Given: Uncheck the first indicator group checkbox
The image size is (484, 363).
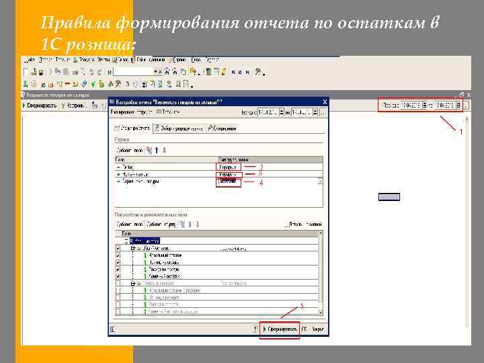Looking at the screenshot, I should 118,248.
